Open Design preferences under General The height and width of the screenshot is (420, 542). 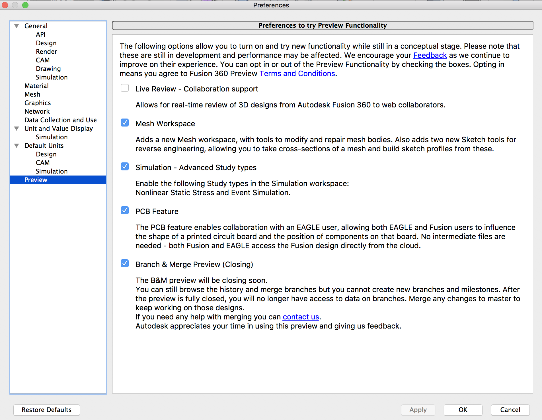pos(46,43)
